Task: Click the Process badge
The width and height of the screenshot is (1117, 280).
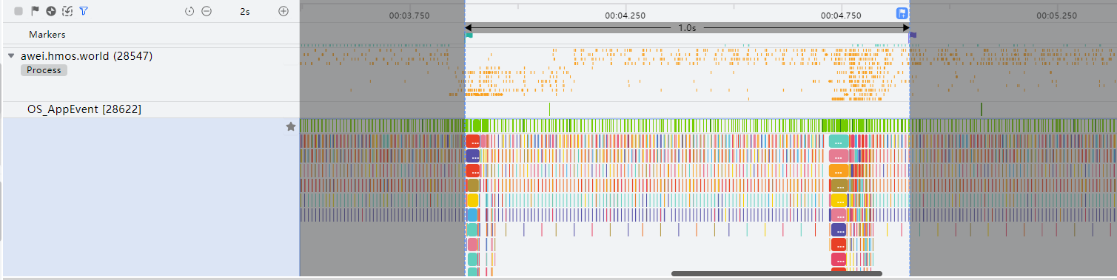Action: [44, 70]
